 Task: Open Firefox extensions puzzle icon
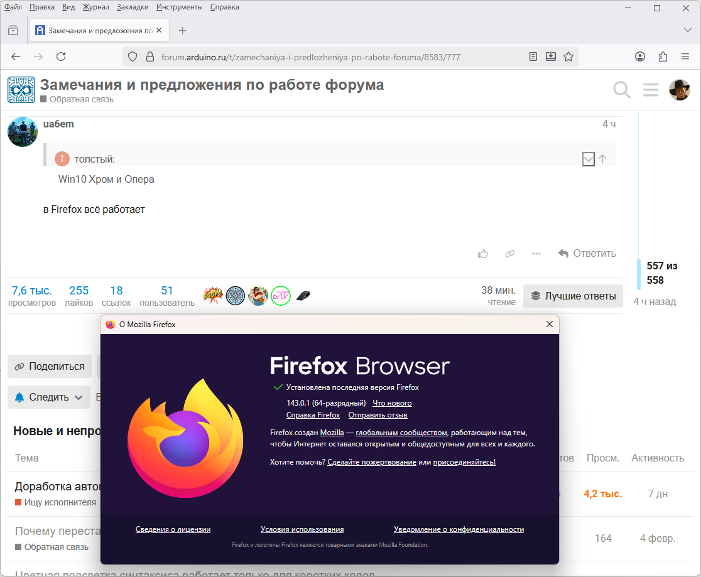click(x=663, y=57)
